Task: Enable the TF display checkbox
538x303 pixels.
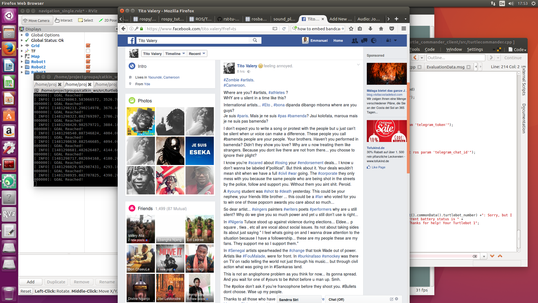Action: point(88,51)
